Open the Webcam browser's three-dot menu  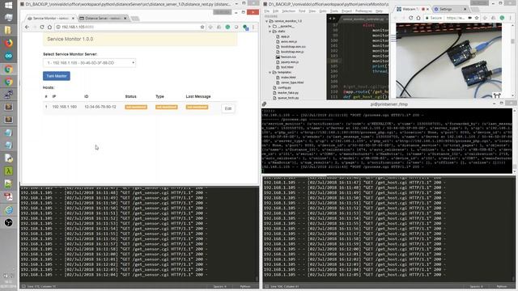511,18
